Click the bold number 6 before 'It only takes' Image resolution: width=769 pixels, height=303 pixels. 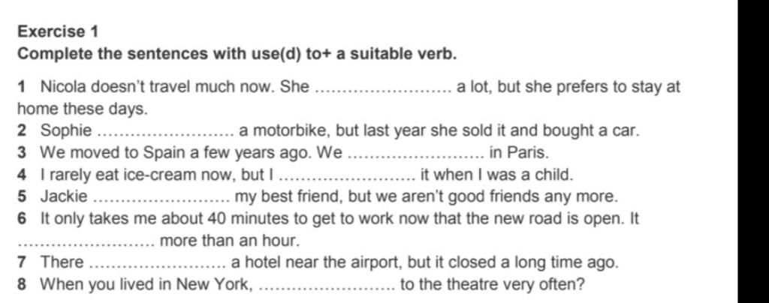pyautogui.click(x=22, y=219)
